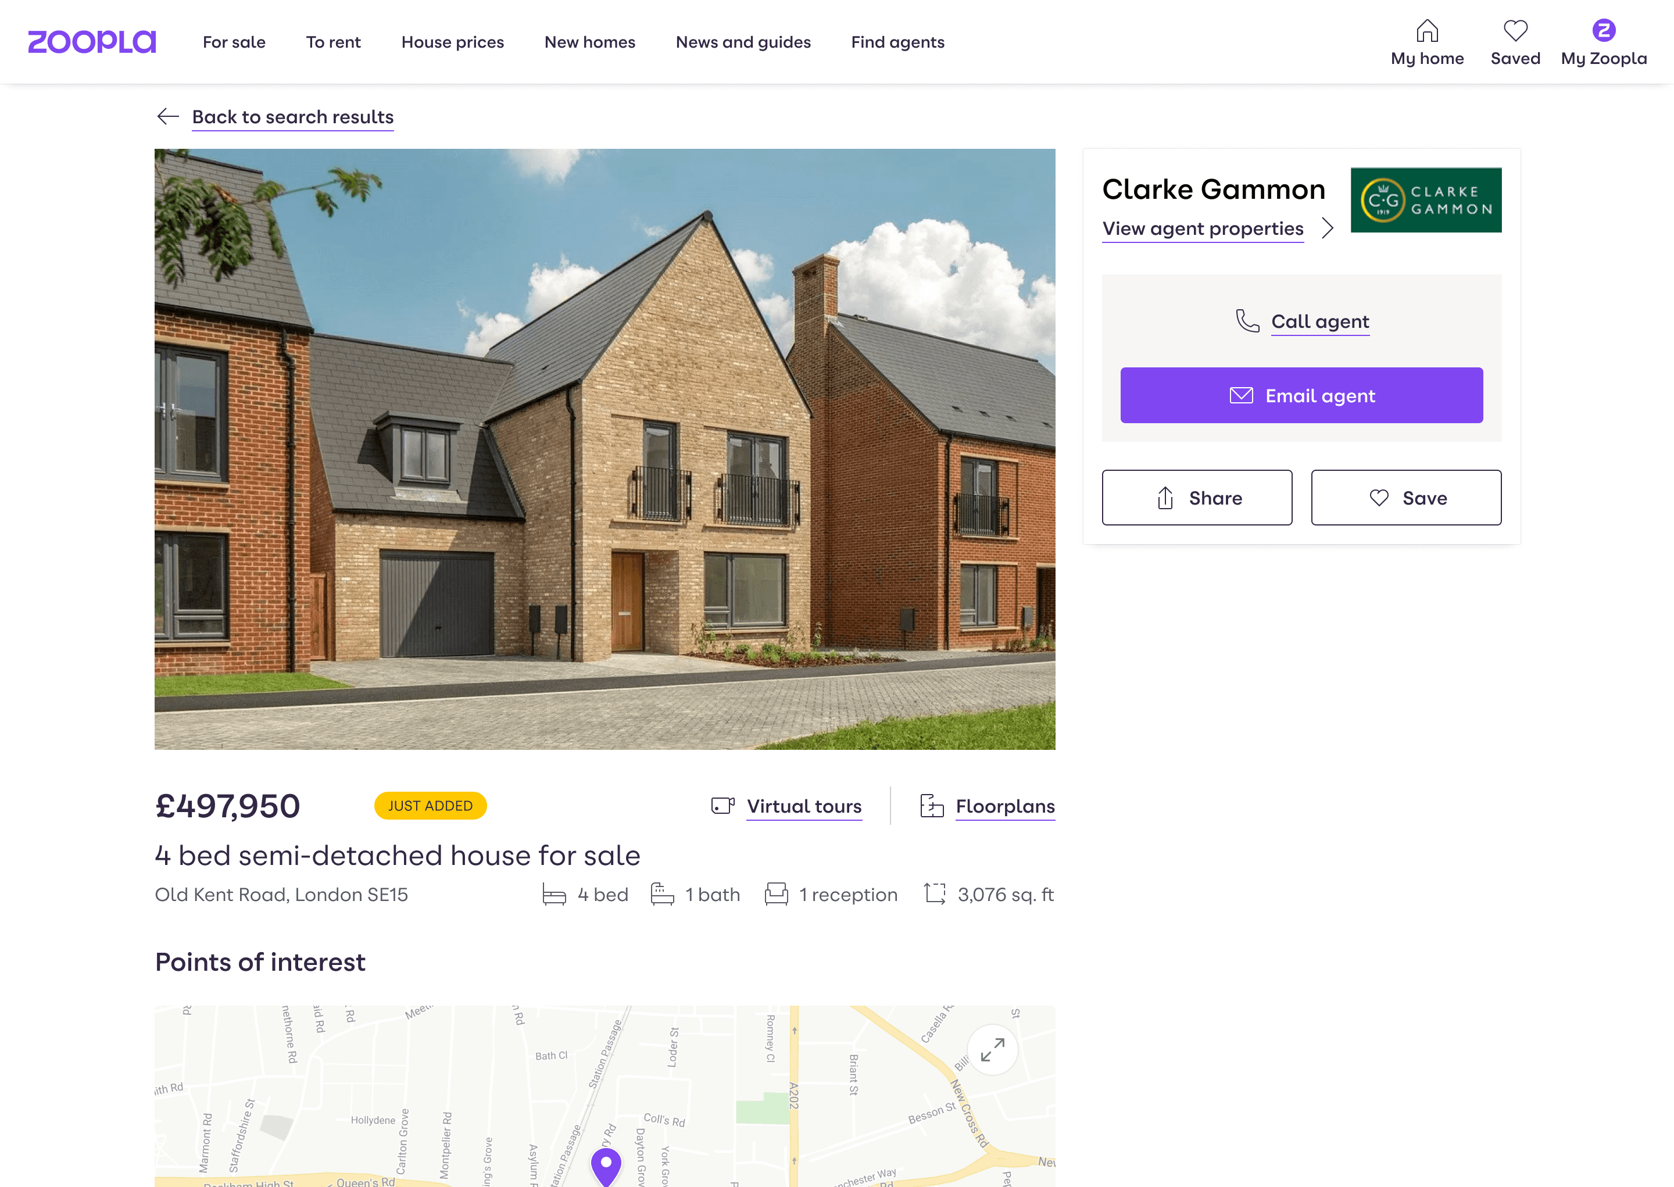Click the Clarke Gammon agent logo

(x=1426, y=201)
